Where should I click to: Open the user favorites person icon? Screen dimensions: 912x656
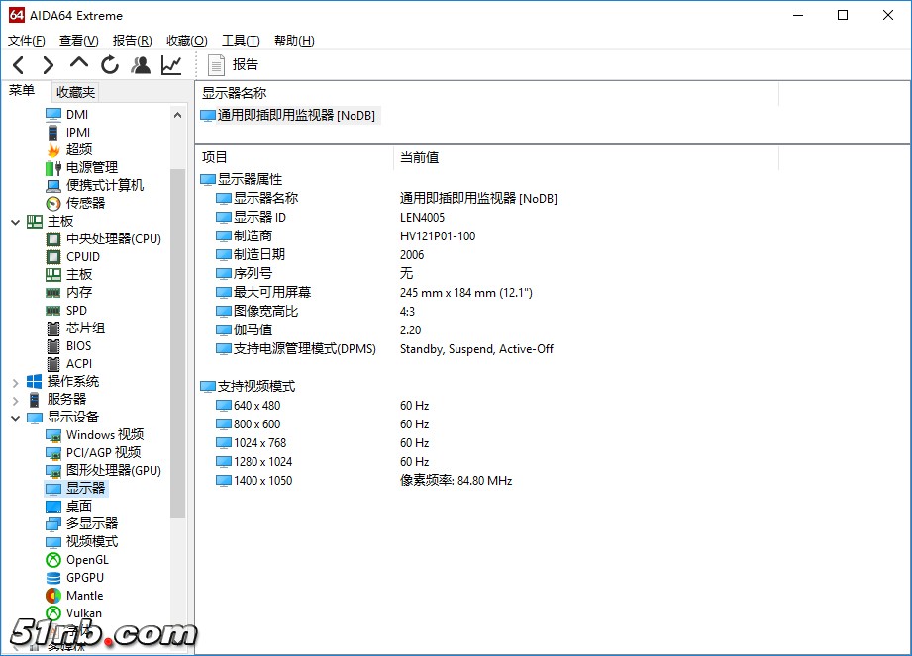[141, 65]
